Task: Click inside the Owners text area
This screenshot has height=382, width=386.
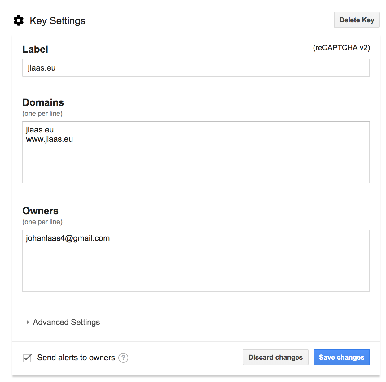Action: click(x=196, y=261)
